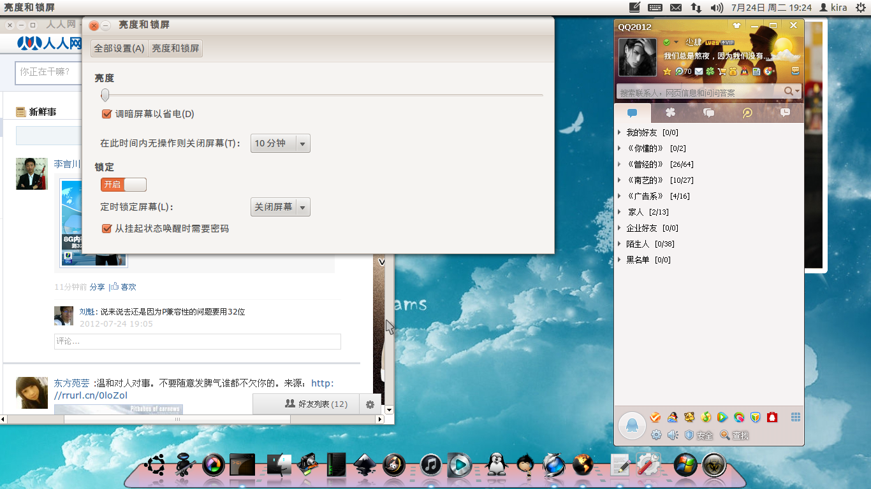Open QQ system settings gear icon

click(x=656, y=435)
